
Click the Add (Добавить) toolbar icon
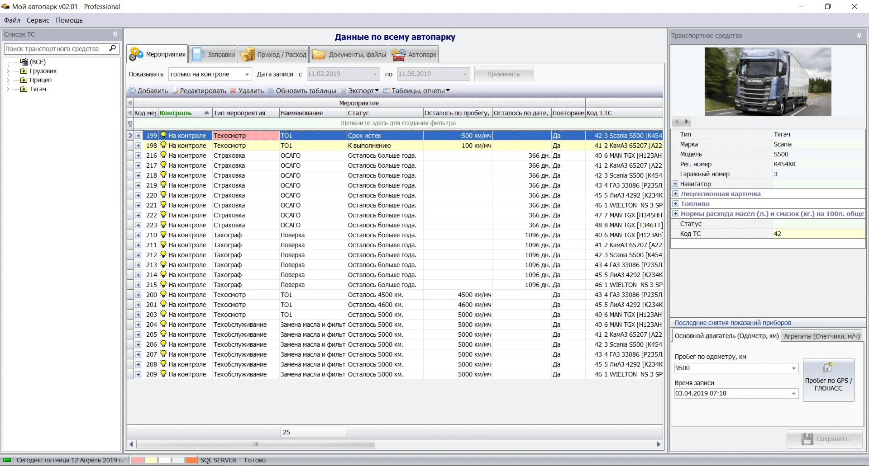tap(132, 91)
